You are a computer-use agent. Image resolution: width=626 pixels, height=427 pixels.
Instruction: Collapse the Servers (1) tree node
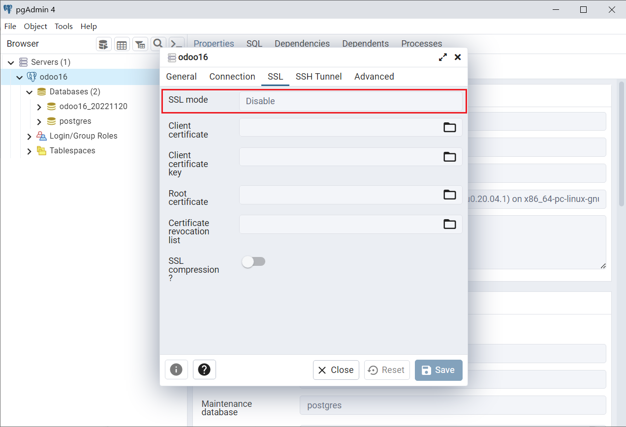coord(11,62)
